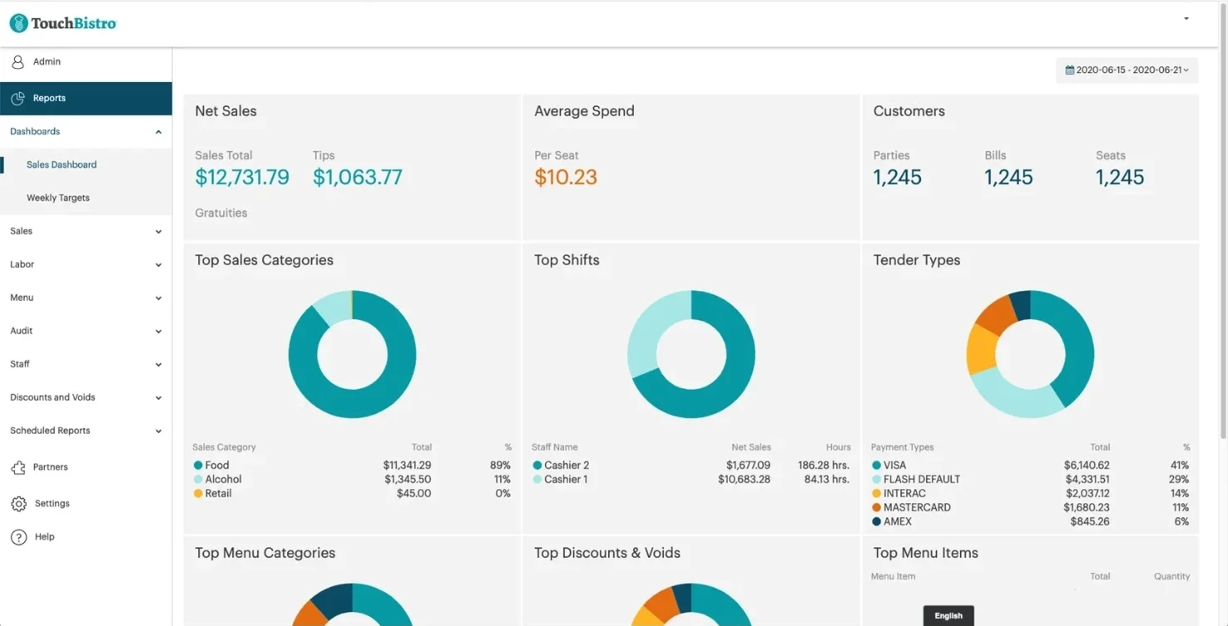Click the Help question mark icon
This screenshot has width=1228, height=626.
pyautogui.click(x=18, y=537)
